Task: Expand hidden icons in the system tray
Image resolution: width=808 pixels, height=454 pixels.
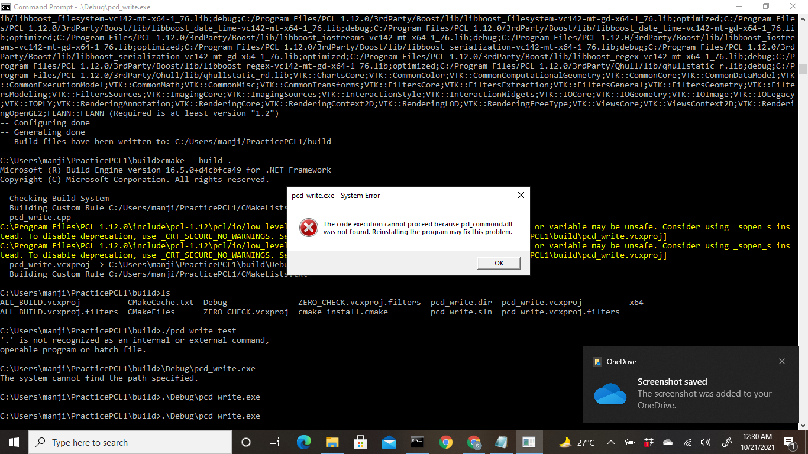Action: (x=610, y=442)
